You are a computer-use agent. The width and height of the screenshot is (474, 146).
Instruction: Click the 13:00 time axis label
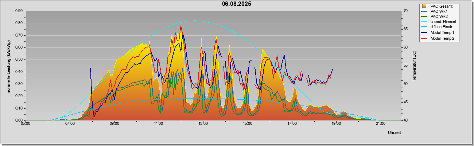tap(203, 124)
